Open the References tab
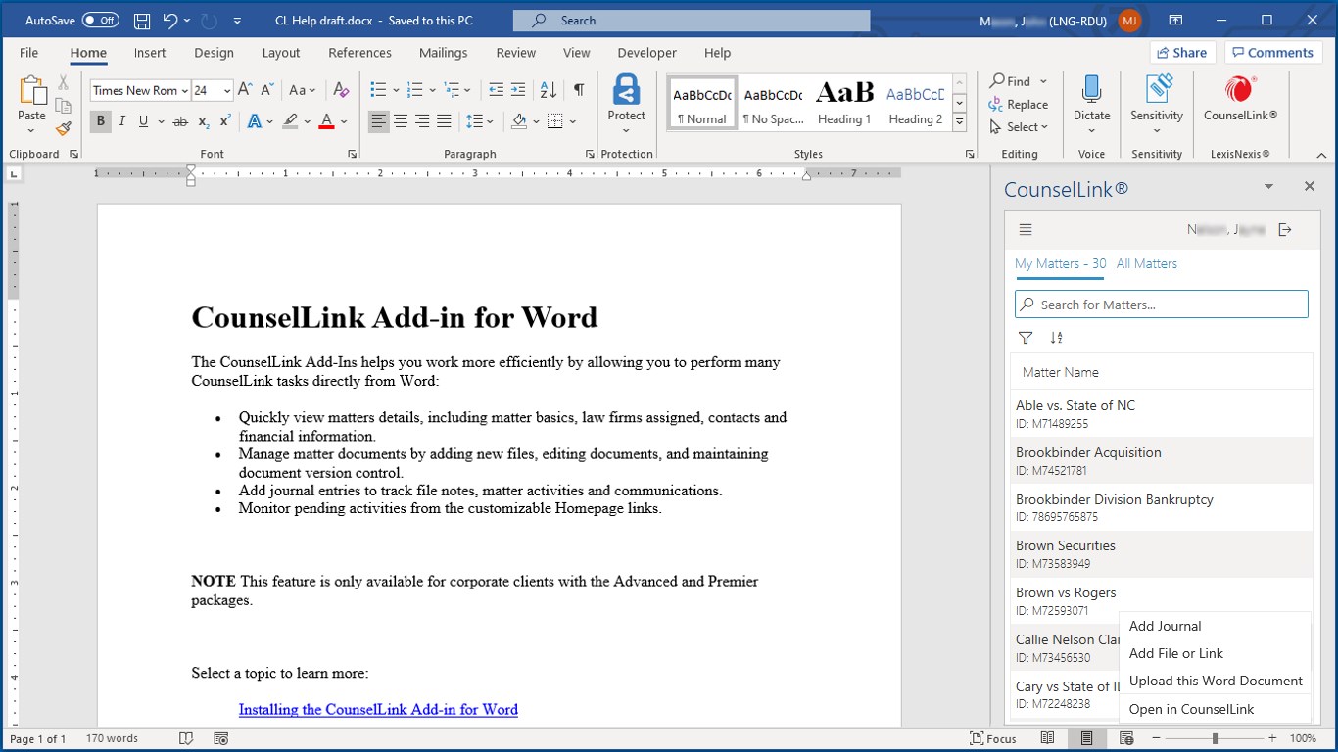This screenshot has width=1338, height=752. click(359, 53)
